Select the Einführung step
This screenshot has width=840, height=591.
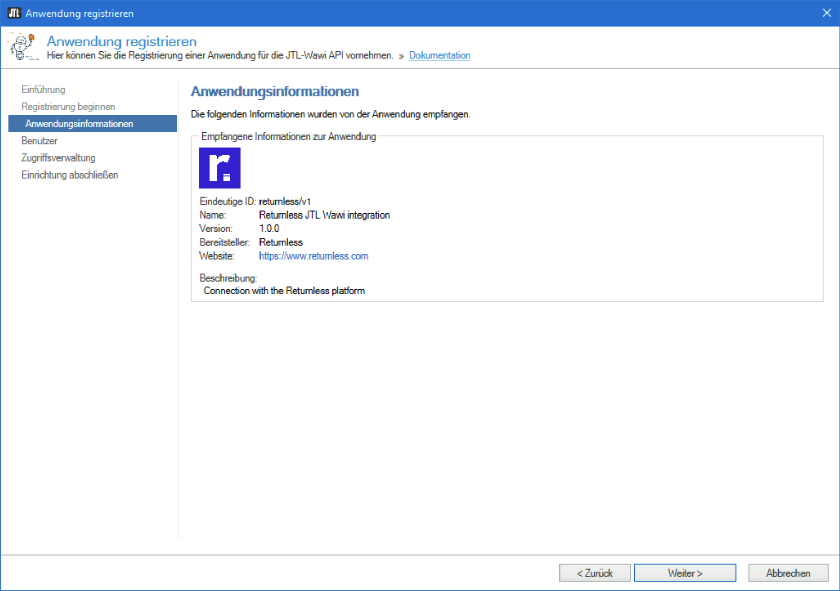pyautogui.click(x=43, y=90)
